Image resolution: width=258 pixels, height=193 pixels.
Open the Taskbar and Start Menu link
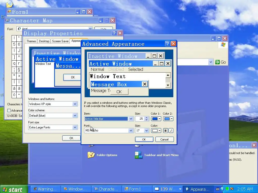161,155
